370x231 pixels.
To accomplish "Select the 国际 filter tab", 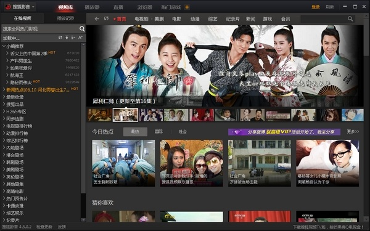I will click(159, 132).
